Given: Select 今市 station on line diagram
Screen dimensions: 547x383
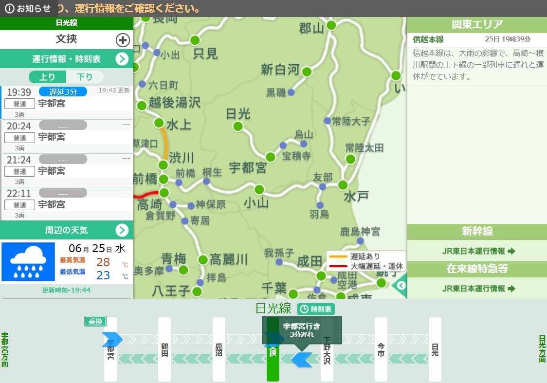Looking at the screenshot, I should click(x=381, y=349).
